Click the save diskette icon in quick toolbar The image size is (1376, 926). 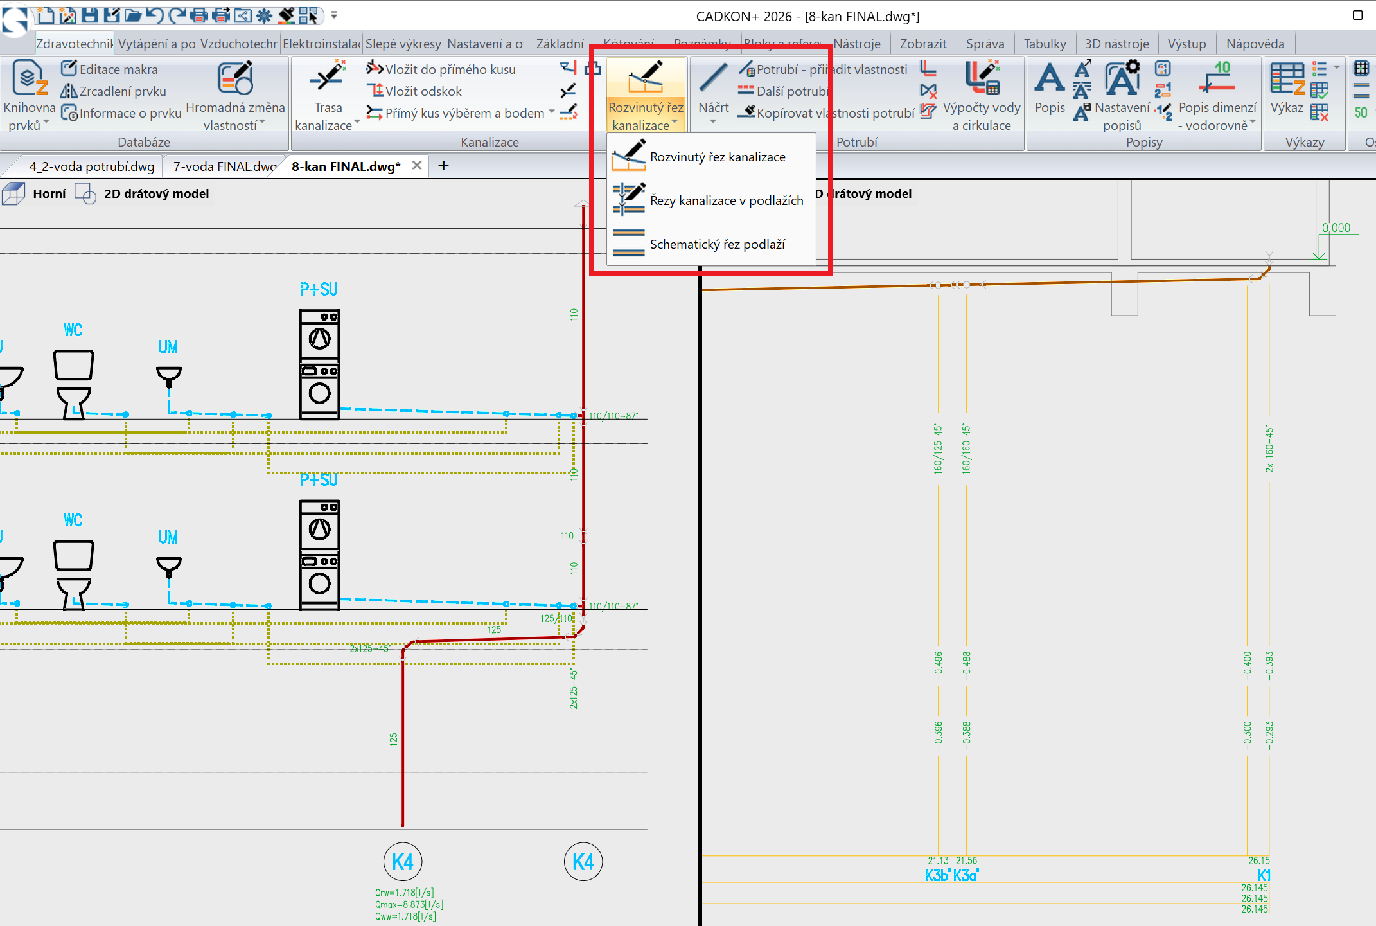(90, 15)
